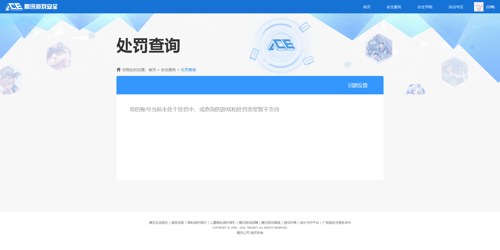Click the user avatar thumbnail

point(479,7)
